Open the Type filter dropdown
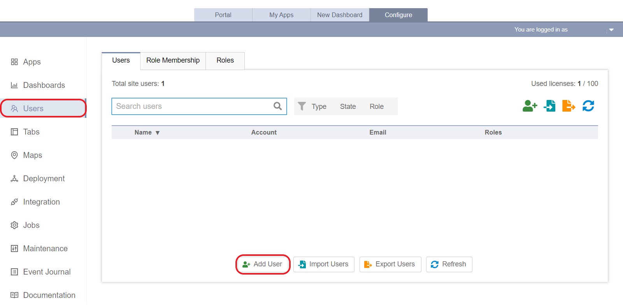The height and width of the screenshot is (308, 623). point(319,107)
